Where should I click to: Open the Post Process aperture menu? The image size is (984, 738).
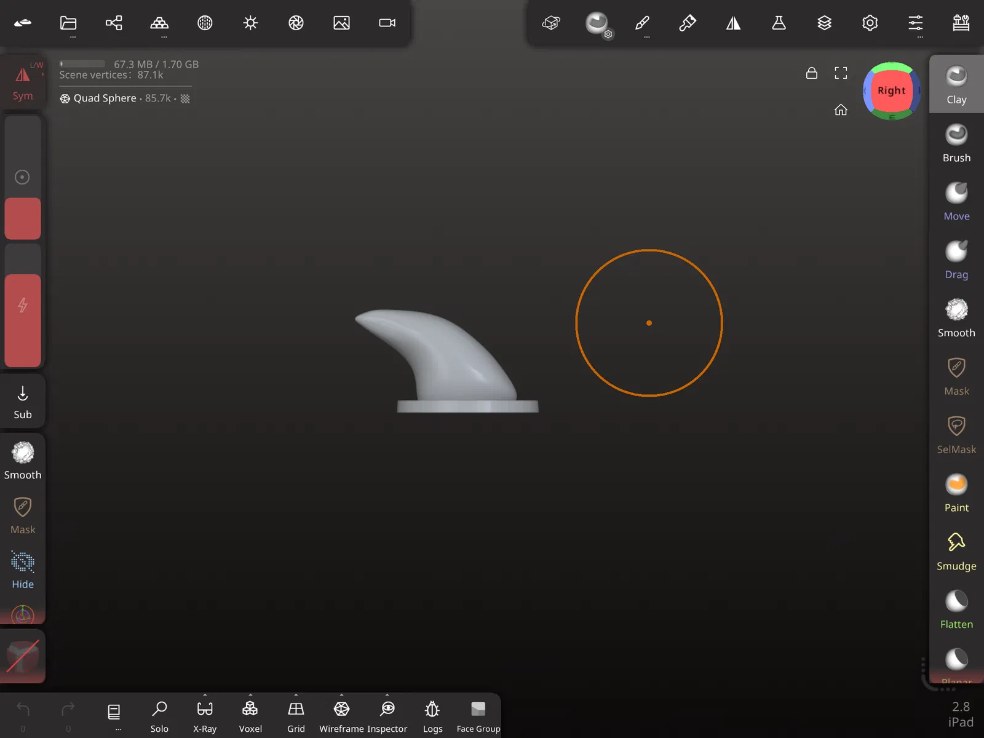coord(296,23)
